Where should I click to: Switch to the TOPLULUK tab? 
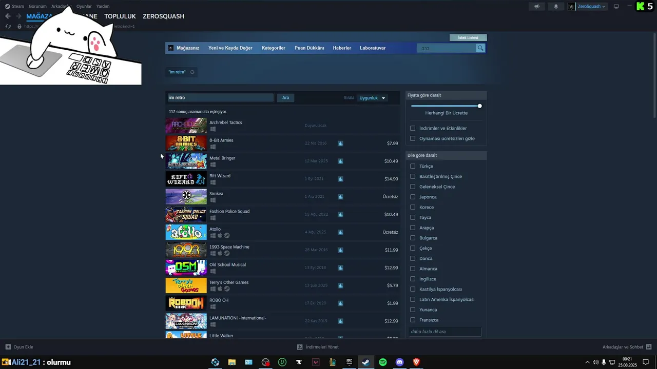click(120, 16)
